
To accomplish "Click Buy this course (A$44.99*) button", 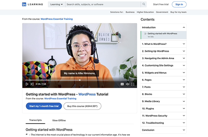I will (83, 106).
